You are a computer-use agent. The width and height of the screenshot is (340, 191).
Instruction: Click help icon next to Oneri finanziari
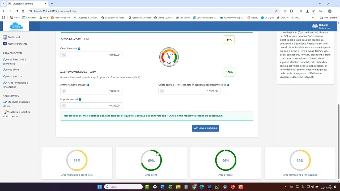(x=79, y=49)
